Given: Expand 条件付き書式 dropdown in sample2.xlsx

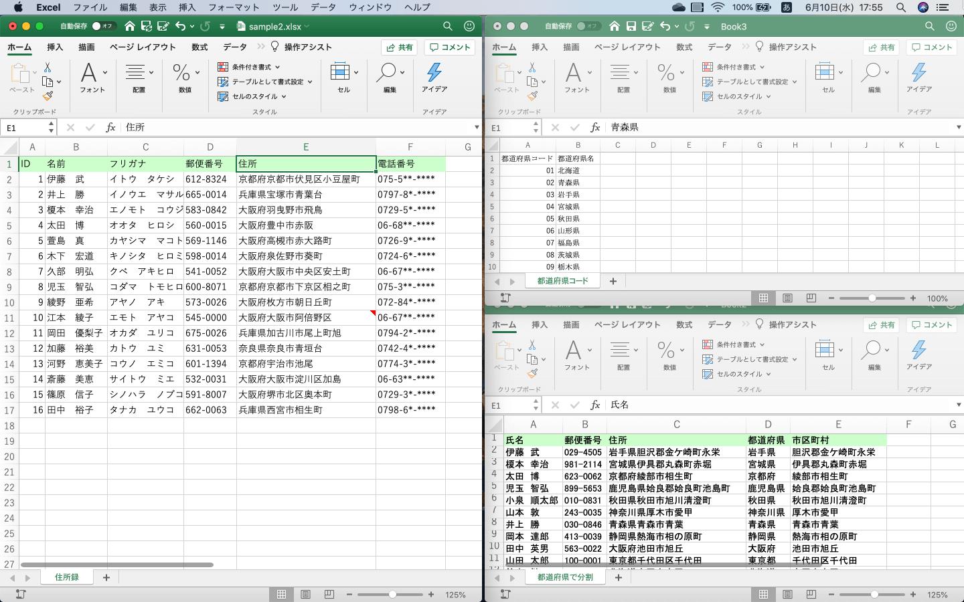Looking at the screenshot, I should (277, 67).
